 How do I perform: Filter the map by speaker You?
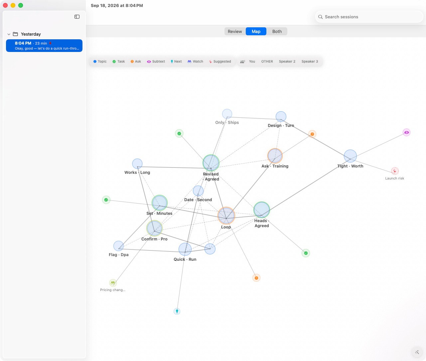click(x=252, y=62)
